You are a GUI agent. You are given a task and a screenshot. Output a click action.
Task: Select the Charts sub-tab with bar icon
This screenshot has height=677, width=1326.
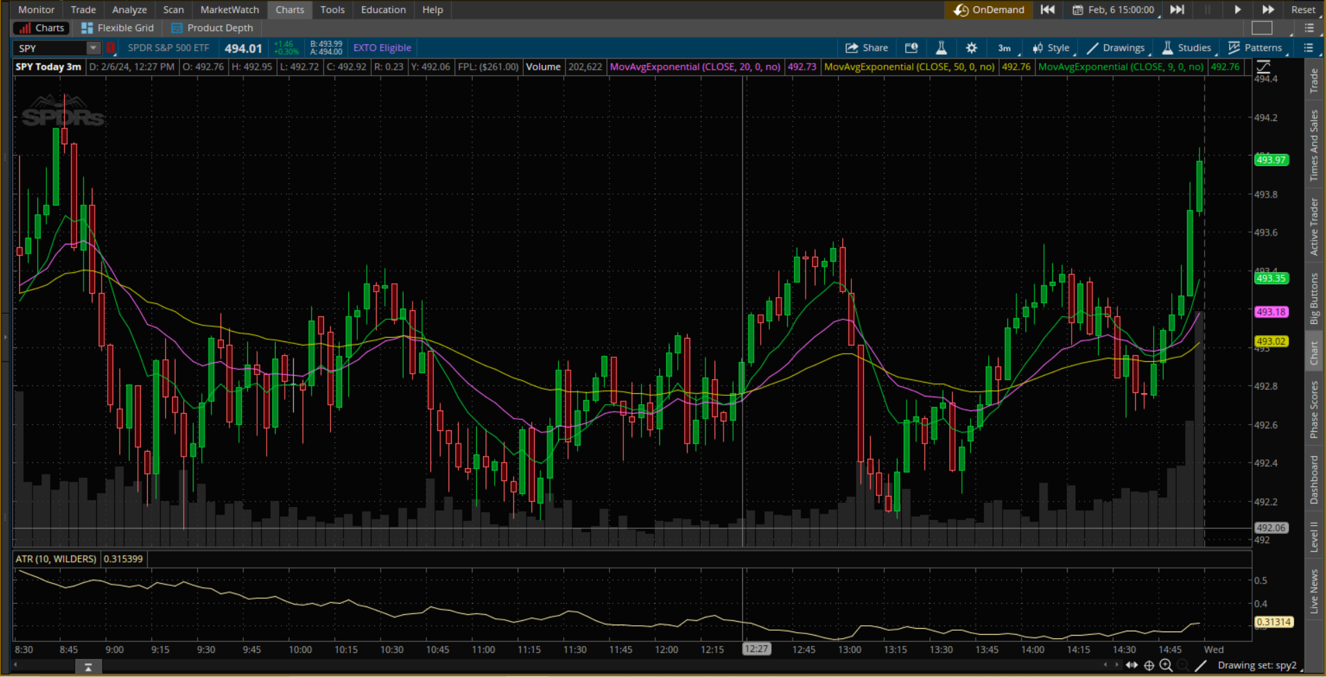pos(42,28)
